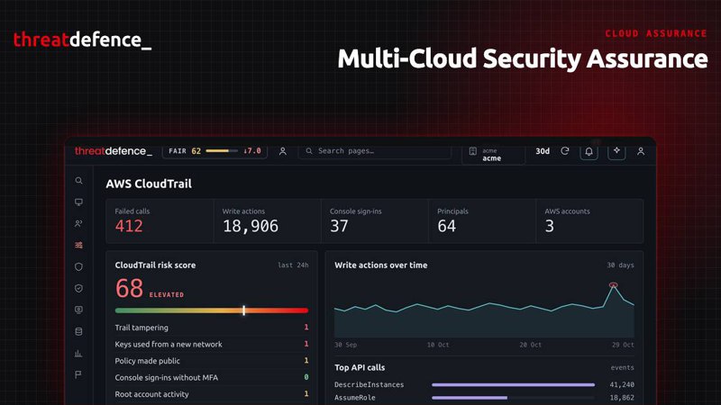Open the Failed calls 412 card

(160, 220)
